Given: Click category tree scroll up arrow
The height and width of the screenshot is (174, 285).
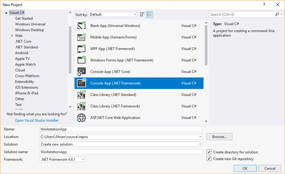Looking at the screenshot, I should 70,12.
